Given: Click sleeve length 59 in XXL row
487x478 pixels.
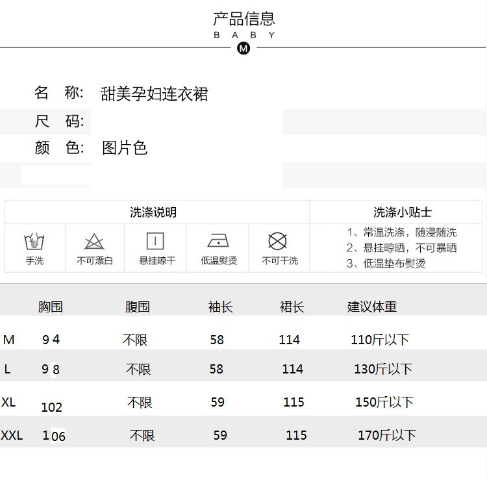Looking at the screenshot, I should click(x=220, y=435).
